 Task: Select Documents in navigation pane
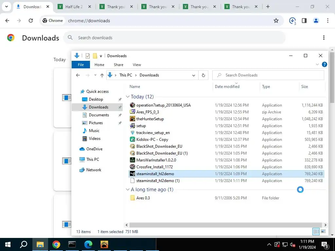tap(99, 115)
